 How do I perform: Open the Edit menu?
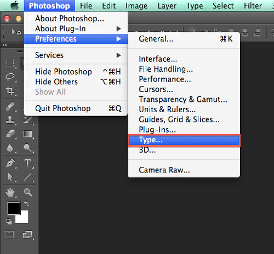109,6
